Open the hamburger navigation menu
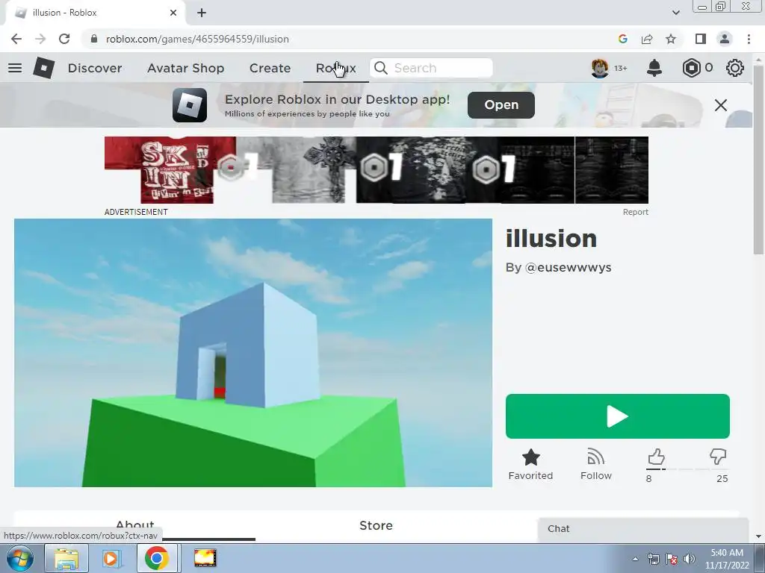 click(15, 68)
